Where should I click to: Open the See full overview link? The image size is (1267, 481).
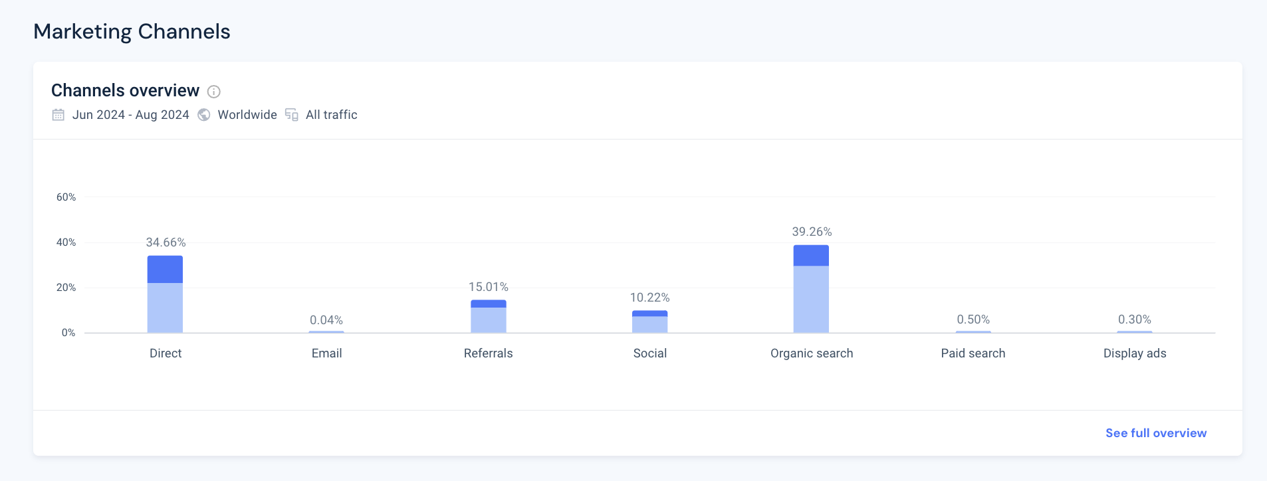pyautogui.click(x=1155, y=433)
